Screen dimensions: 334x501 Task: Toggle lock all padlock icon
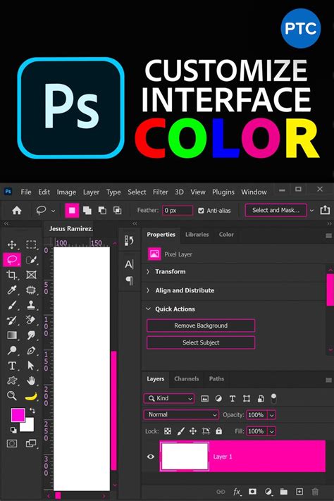click(218, 431)
